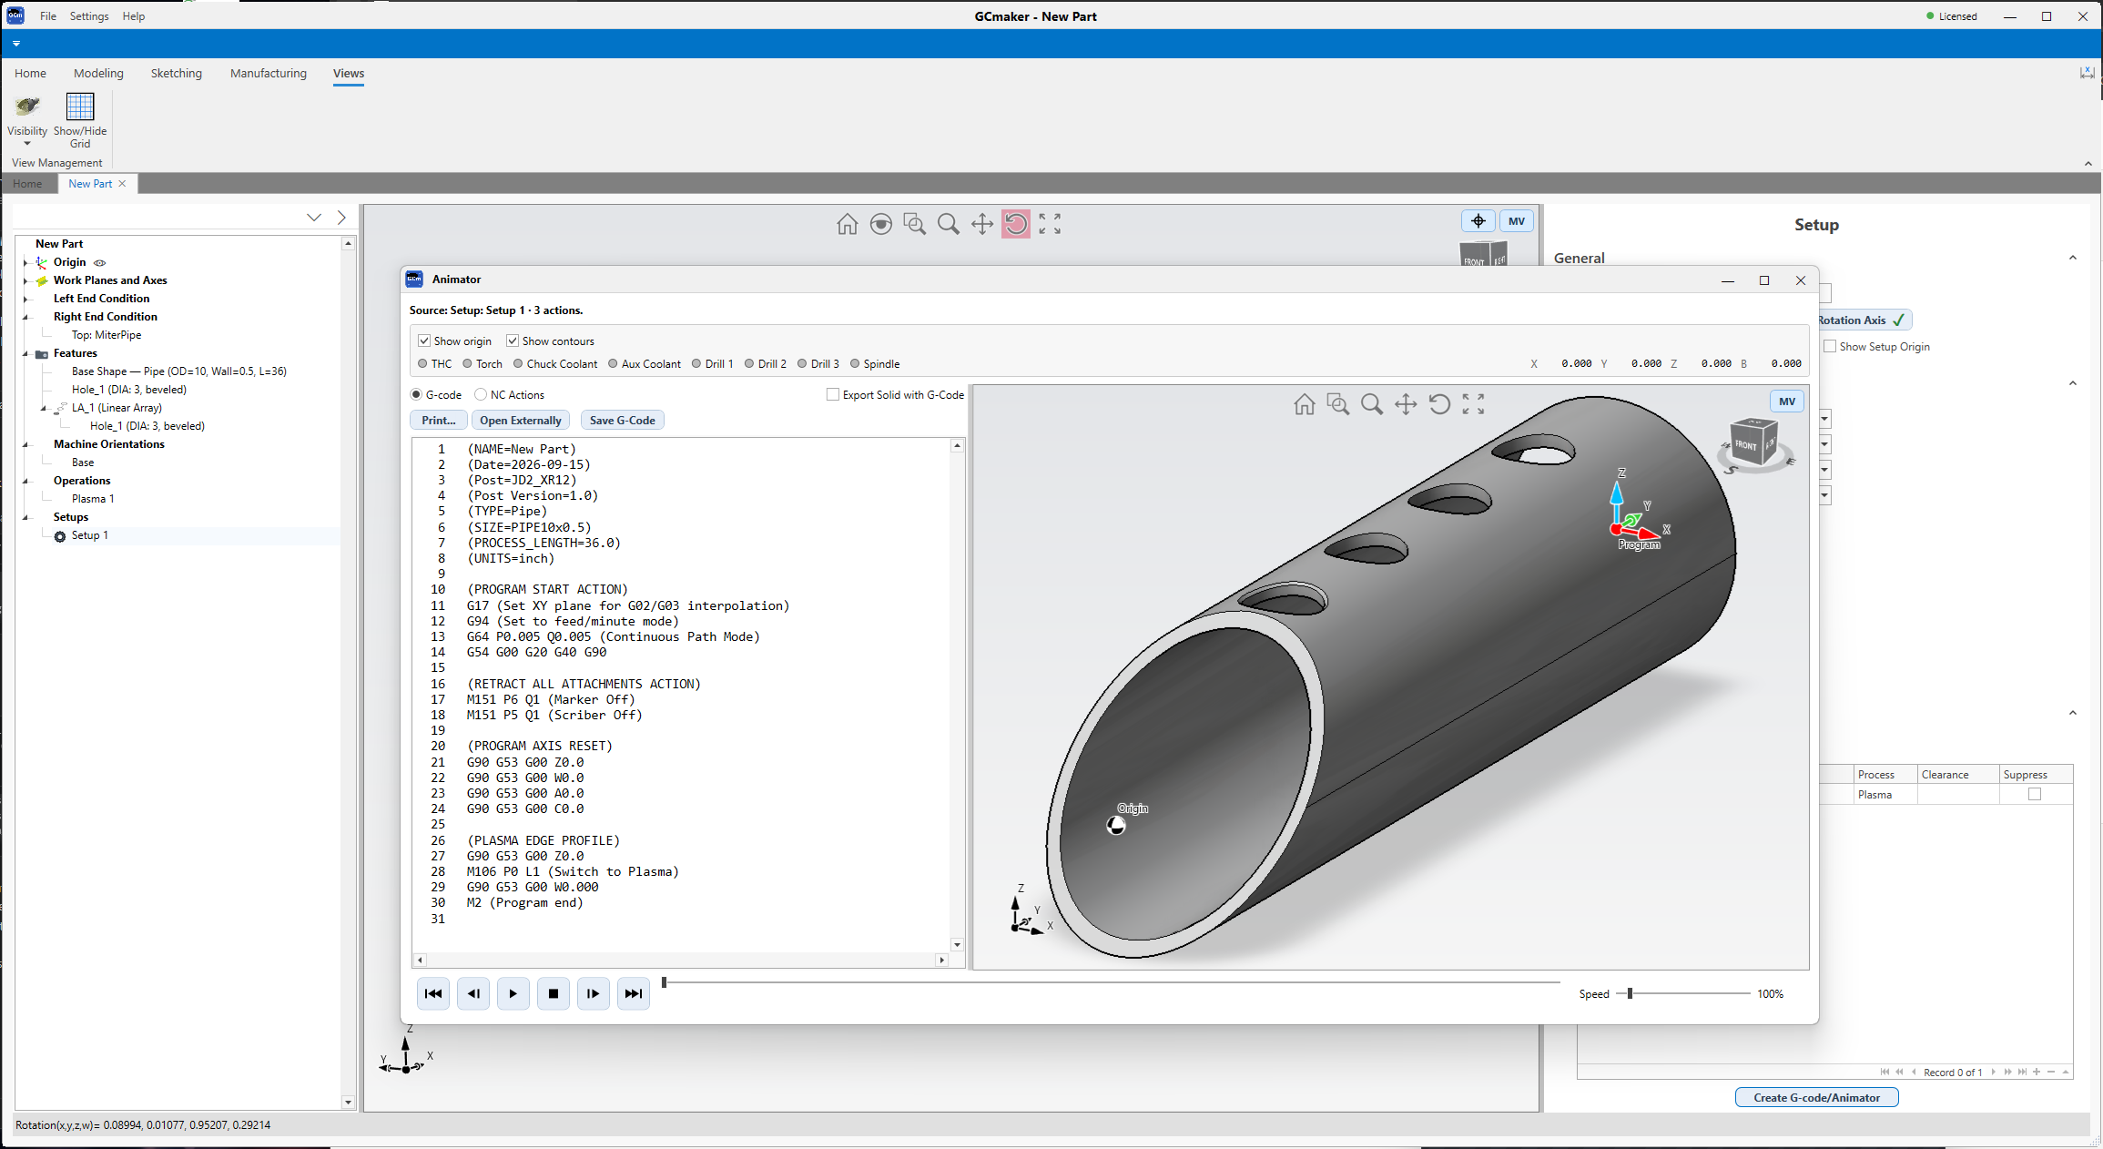Select the NC Actions radio button
Screen dimensions: 2103x1149
tap(481, 394)
